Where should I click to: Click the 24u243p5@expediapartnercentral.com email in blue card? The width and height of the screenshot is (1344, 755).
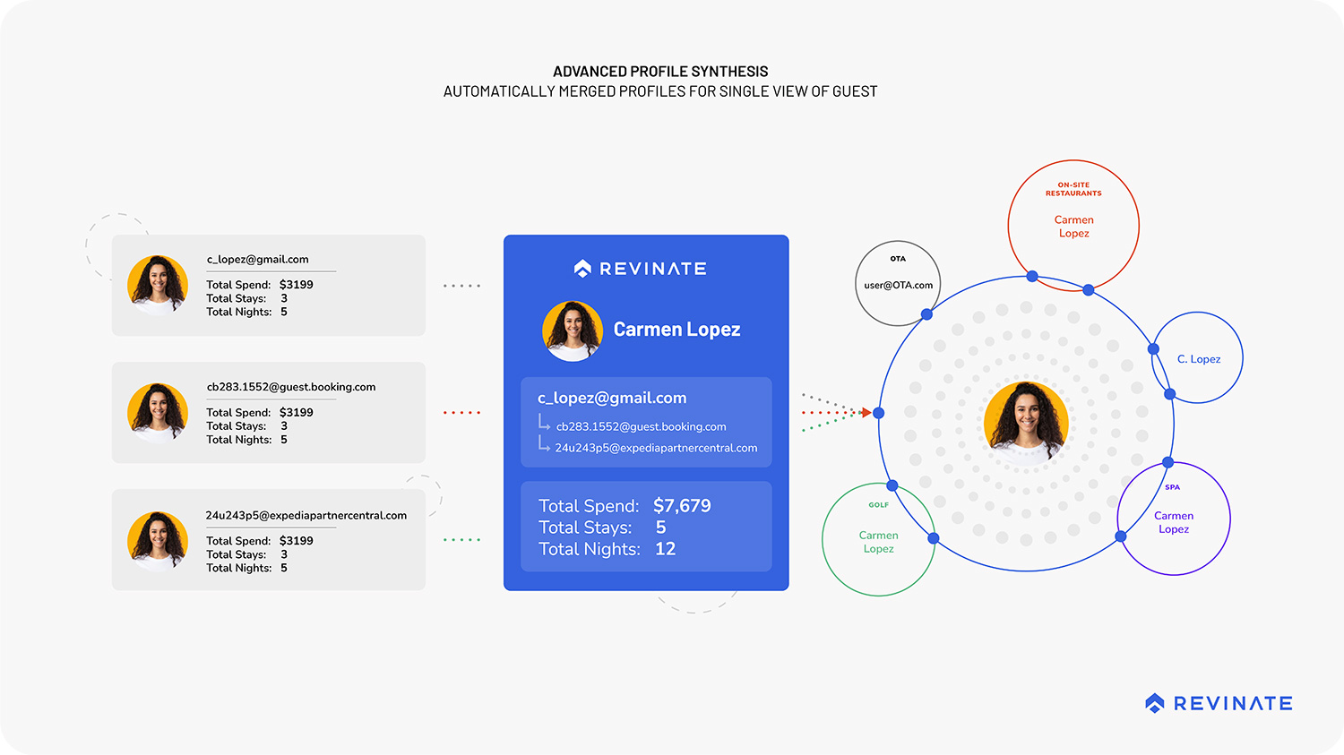click(656, 448)
